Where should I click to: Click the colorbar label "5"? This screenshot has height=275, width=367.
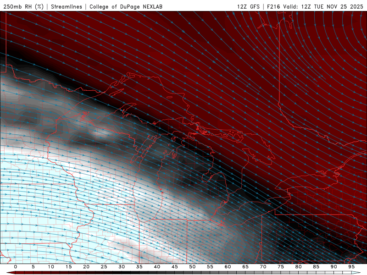(x=33, y=267)
